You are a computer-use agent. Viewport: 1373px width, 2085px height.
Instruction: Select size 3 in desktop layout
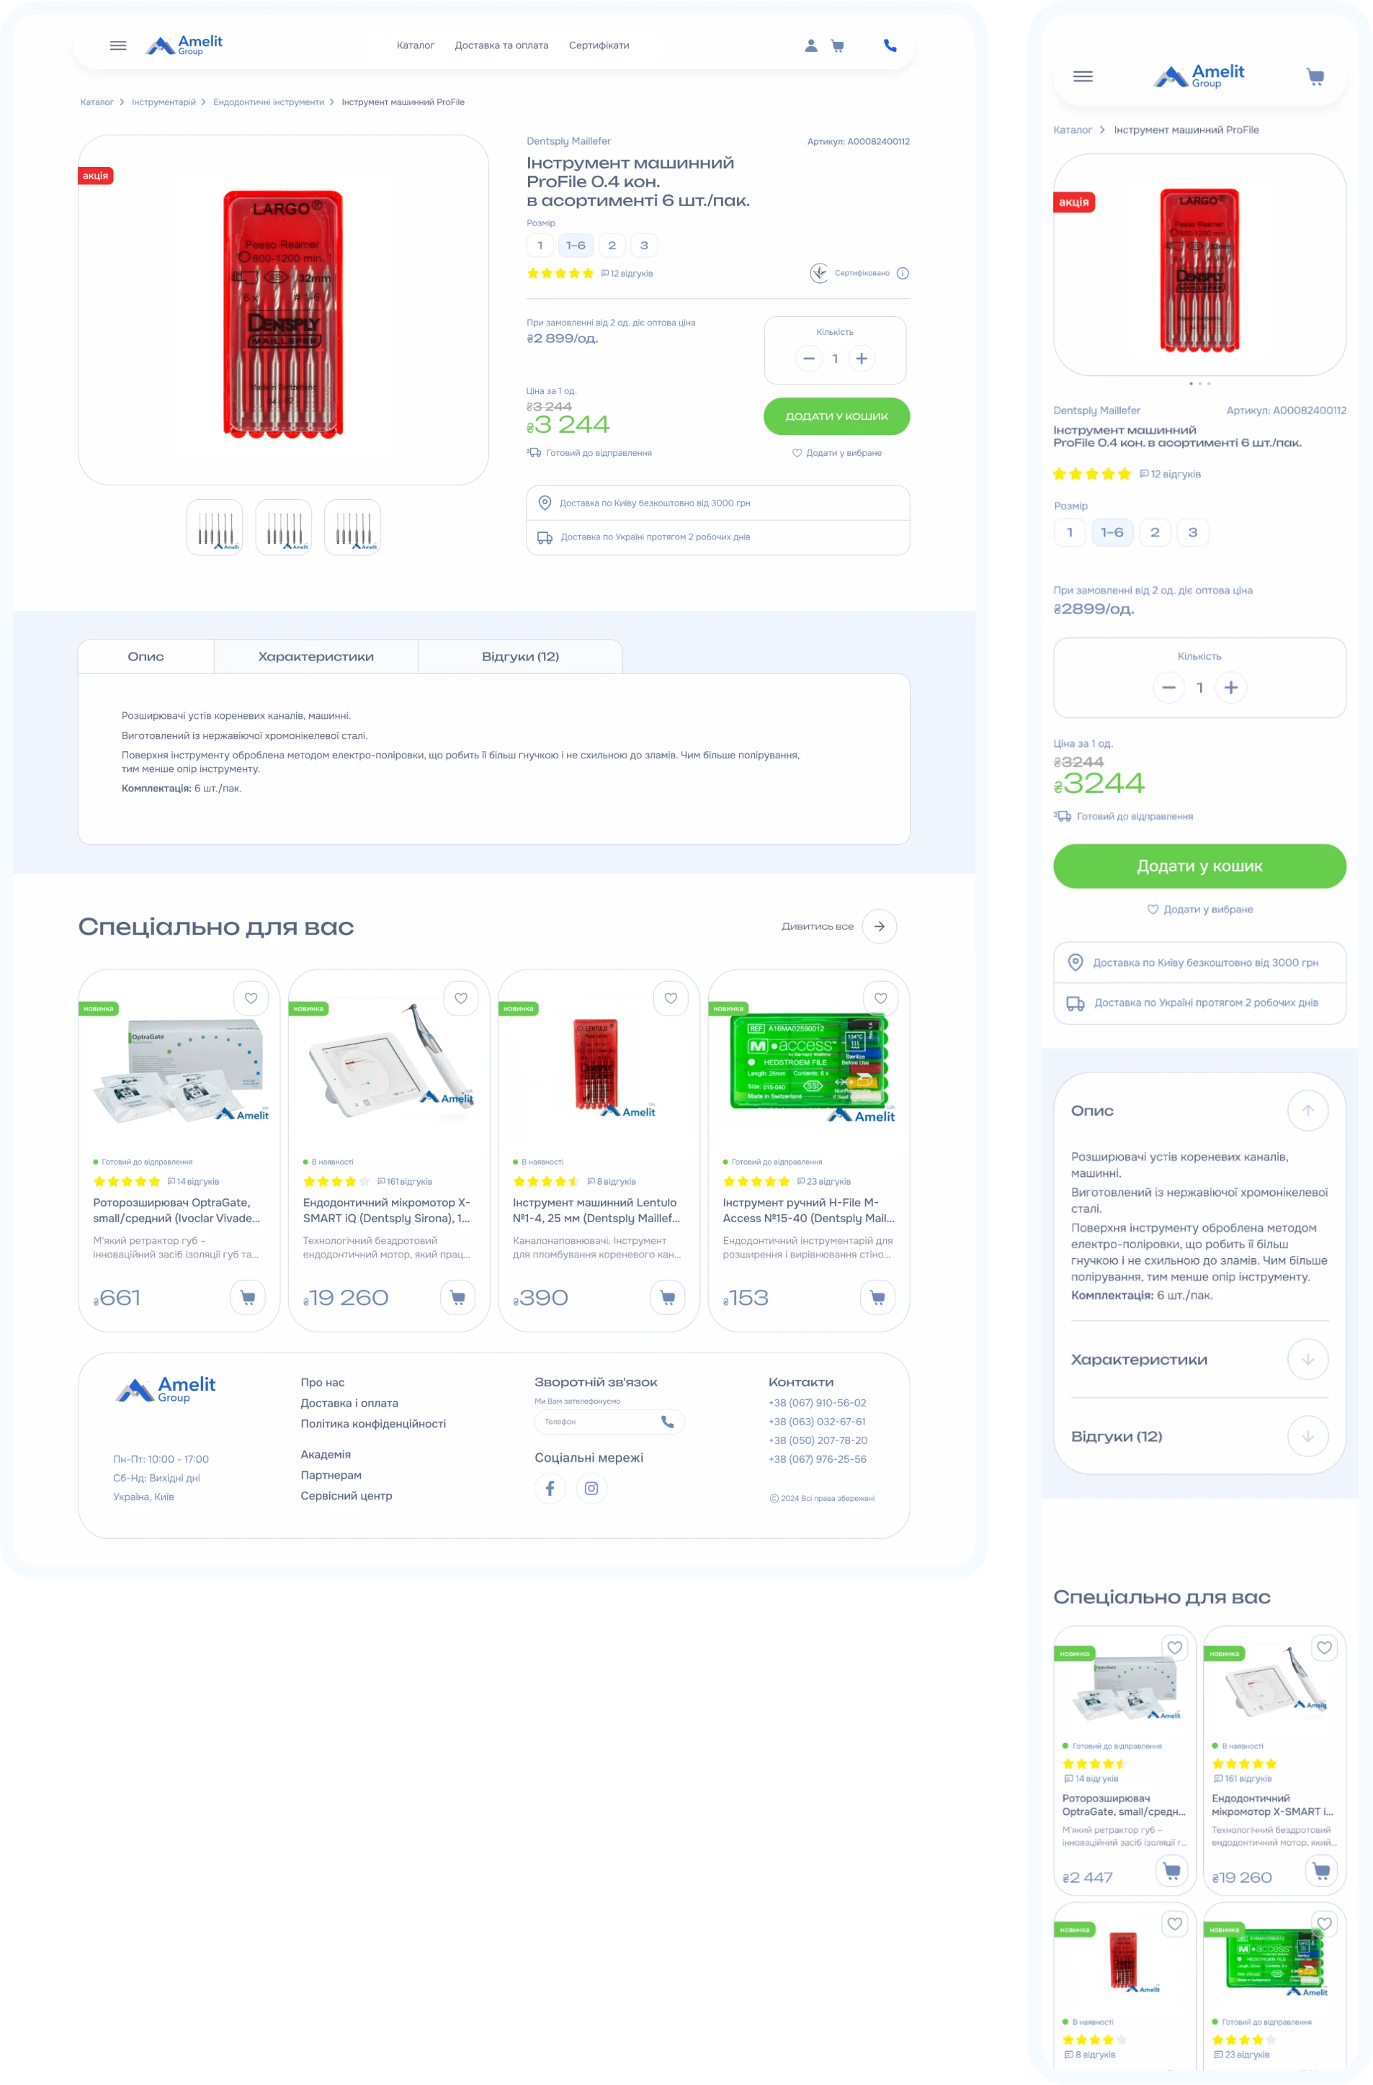pyautogui.click(x=644, y=246)
